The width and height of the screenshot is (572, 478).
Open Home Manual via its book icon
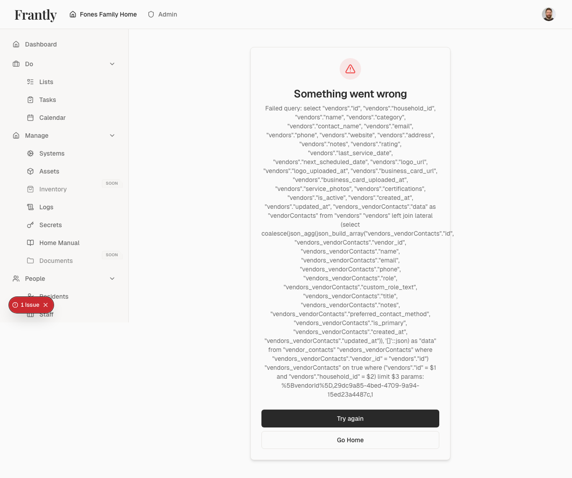(x=30, y=243)
